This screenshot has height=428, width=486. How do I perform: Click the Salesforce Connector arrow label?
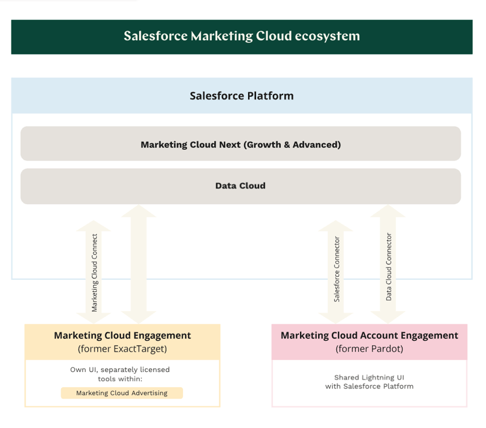click(337, 269)
